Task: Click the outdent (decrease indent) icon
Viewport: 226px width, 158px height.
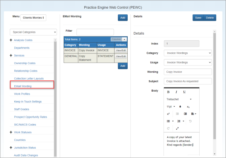Action: tap(177, 114)
